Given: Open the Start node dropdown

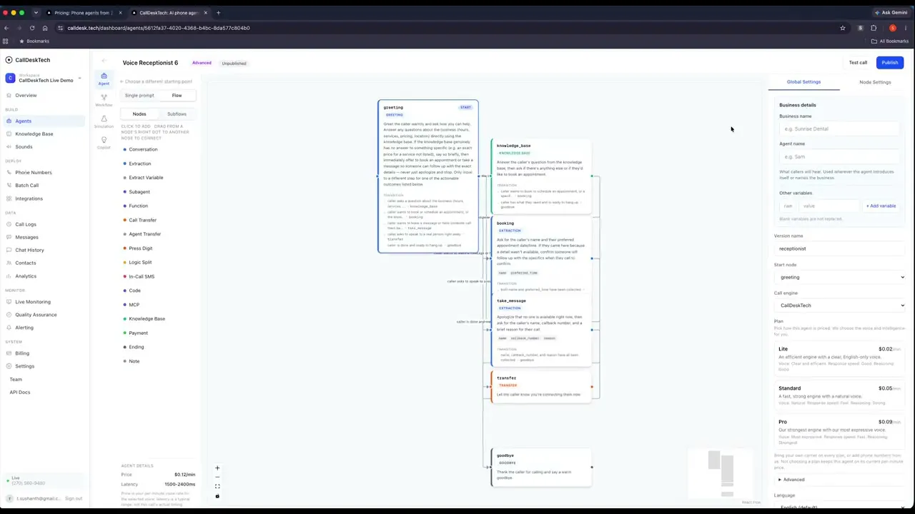Looking at the screenshot, I should tap(840, 277).
